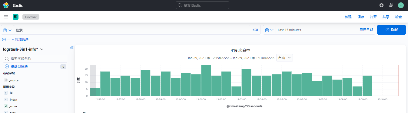
Task: Open the logstash-3in1-info* index pattern dropdown
Action: pos(23,49)
